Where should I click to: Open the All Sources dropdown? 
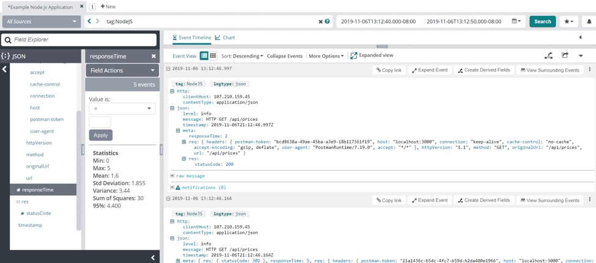pyautogui.click(x=40, y=21)
